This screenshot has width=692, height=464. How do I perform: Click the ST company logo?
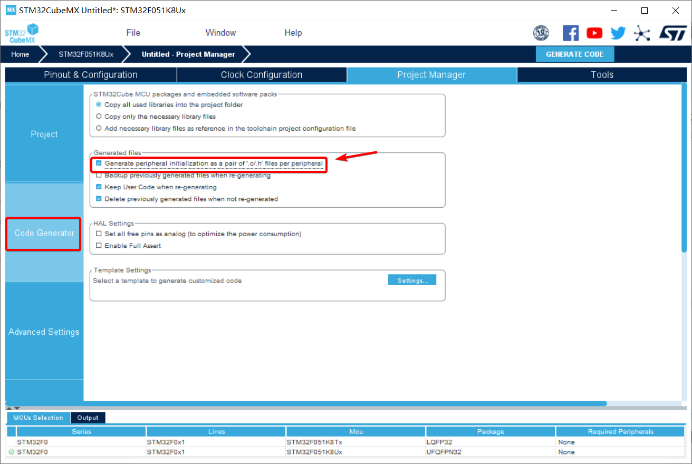coord(673,33)
